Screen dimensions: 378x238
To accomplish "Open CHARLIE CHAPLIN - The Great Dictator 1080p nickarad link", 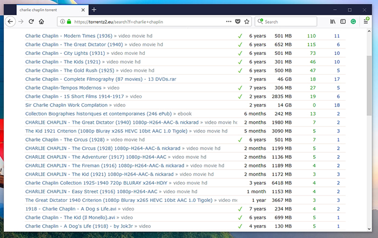I will click(x=112, y=122).
